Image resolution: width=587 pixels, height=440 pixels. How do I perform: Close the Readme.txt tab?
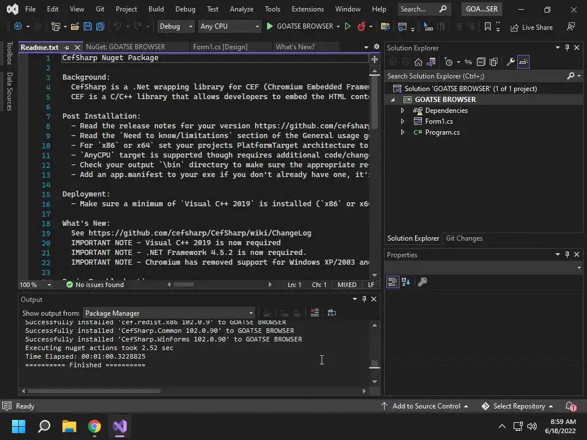[77, 48]
